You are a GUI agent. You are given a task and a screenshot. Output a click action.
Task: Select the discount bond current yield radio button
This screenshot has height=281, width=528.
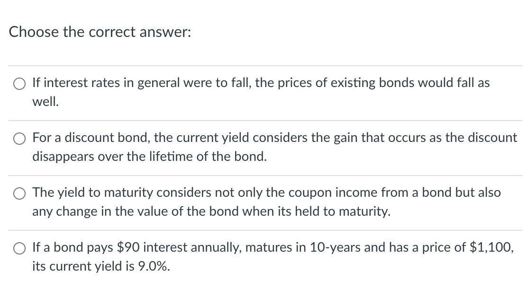click(19, 139)
